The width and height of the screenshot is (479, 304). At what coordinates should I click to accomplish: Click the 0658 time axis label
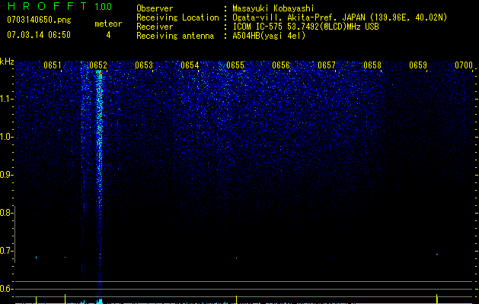click(372, 65)
